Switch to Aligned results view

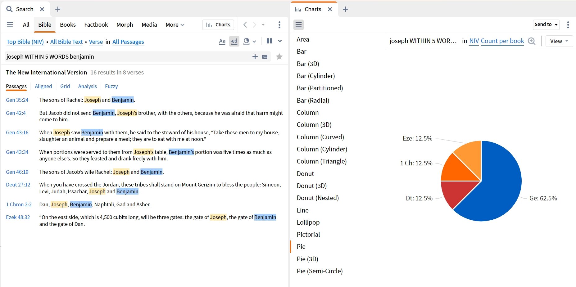click(43, 86)
